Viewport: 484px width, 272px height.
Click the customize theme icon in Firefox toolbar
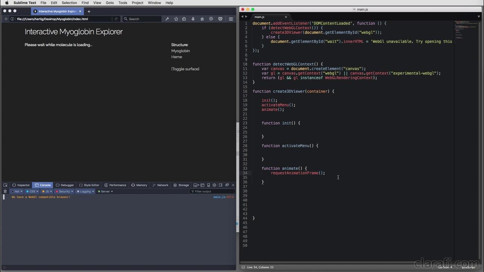pos(211,19)
